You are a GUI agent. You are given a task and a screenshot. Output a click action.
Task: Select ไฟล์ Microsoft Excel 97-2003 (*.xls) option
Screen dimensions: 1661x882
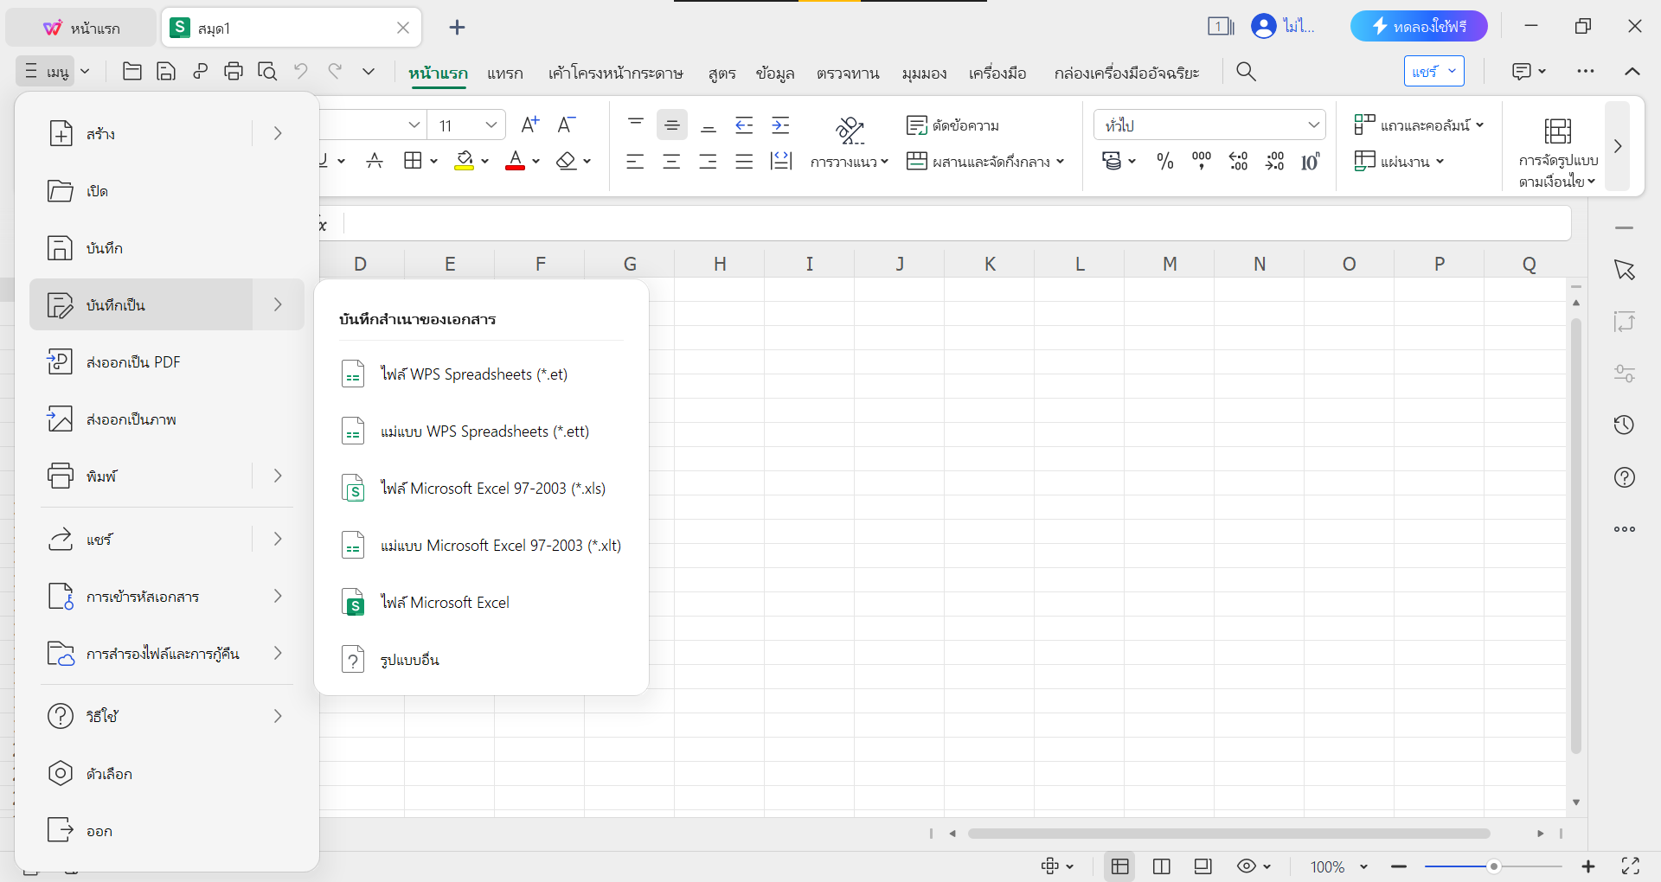click(x=492, y=489)
